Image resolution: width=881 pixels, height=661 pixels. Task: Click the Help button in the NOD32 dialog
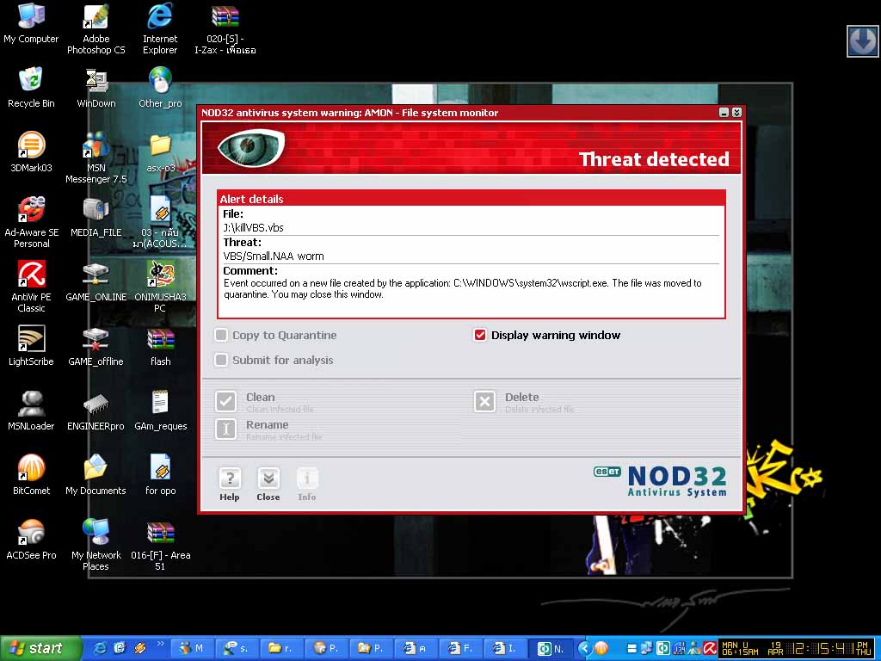pos(229,484)
